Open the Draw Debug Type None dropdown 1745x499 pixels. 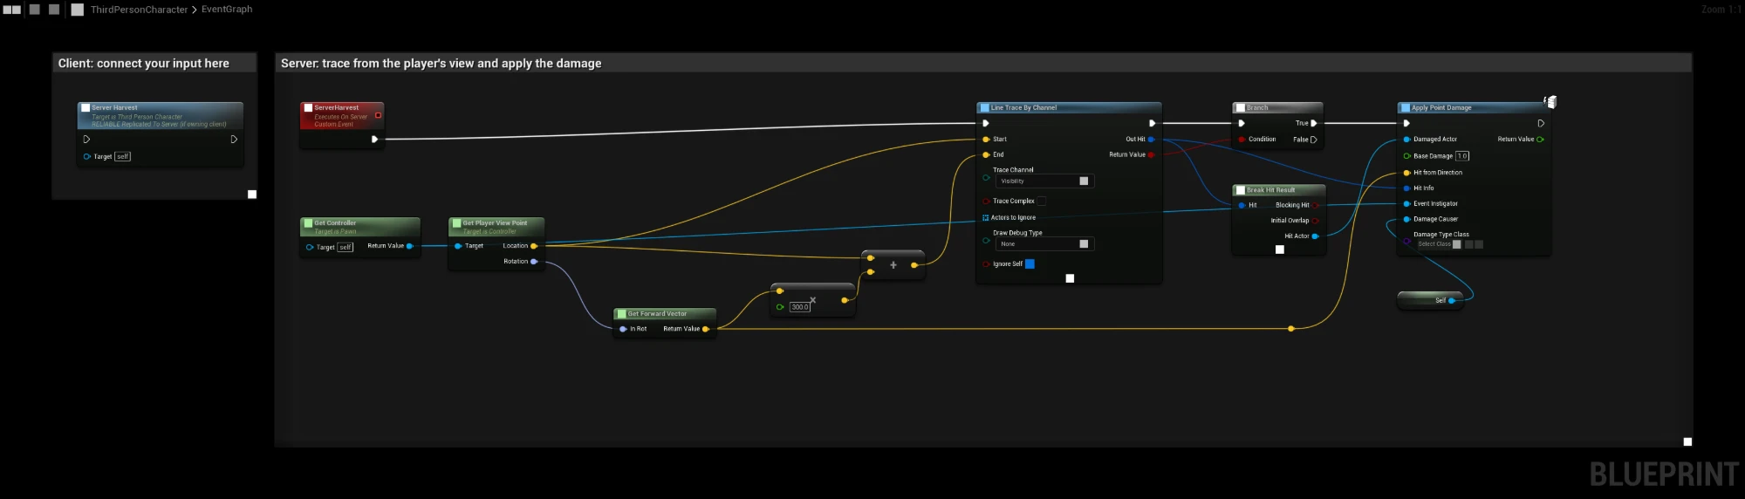(1044, 244)
